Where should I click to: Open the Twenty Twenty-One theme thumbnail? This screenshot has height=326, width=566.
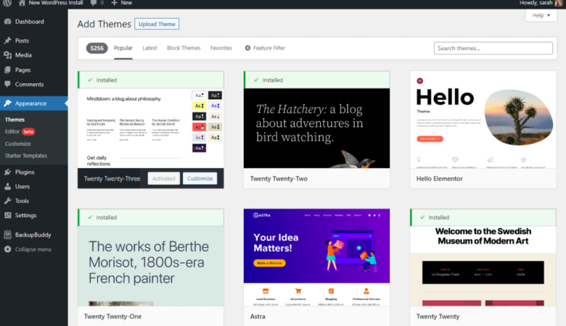pos(150,266)
